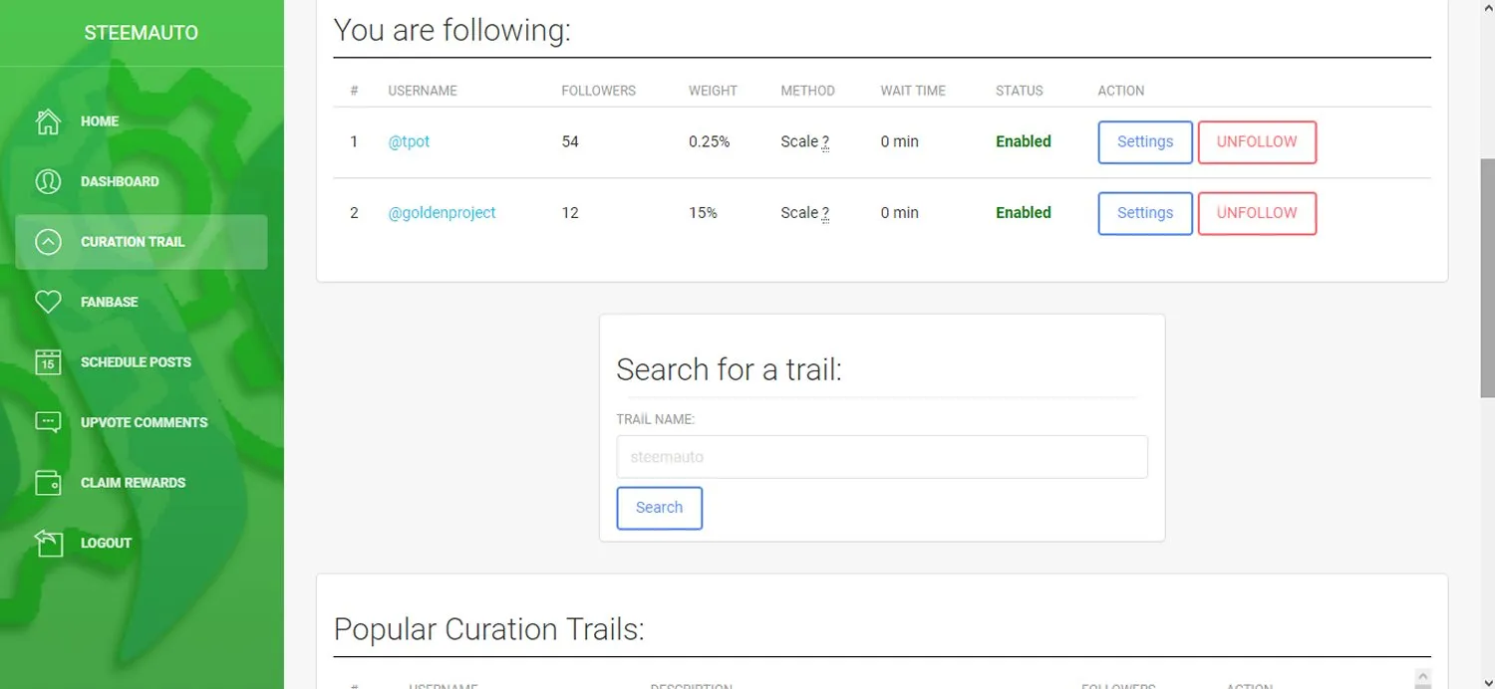Click the 15% weight value
This screenshot has width=1495, height=689.
coord(703,212)
